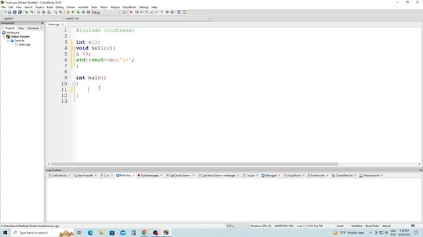
Task: Close the Logs & others panel
Action: tap(420, 171)
